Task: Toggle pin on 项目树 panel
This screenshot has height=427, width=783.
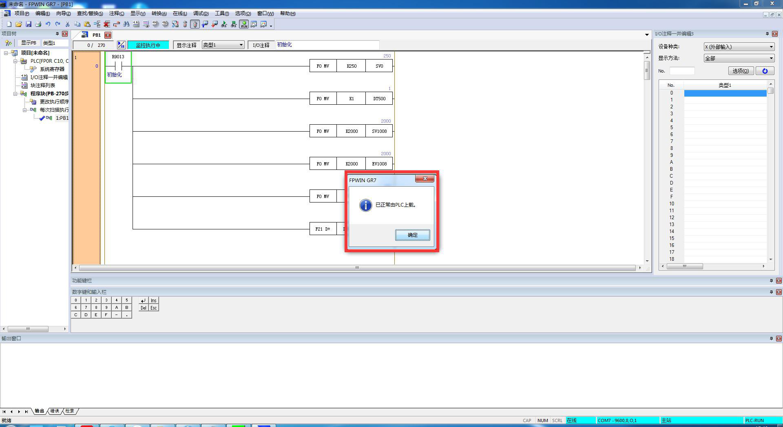Action: (57, 34)
